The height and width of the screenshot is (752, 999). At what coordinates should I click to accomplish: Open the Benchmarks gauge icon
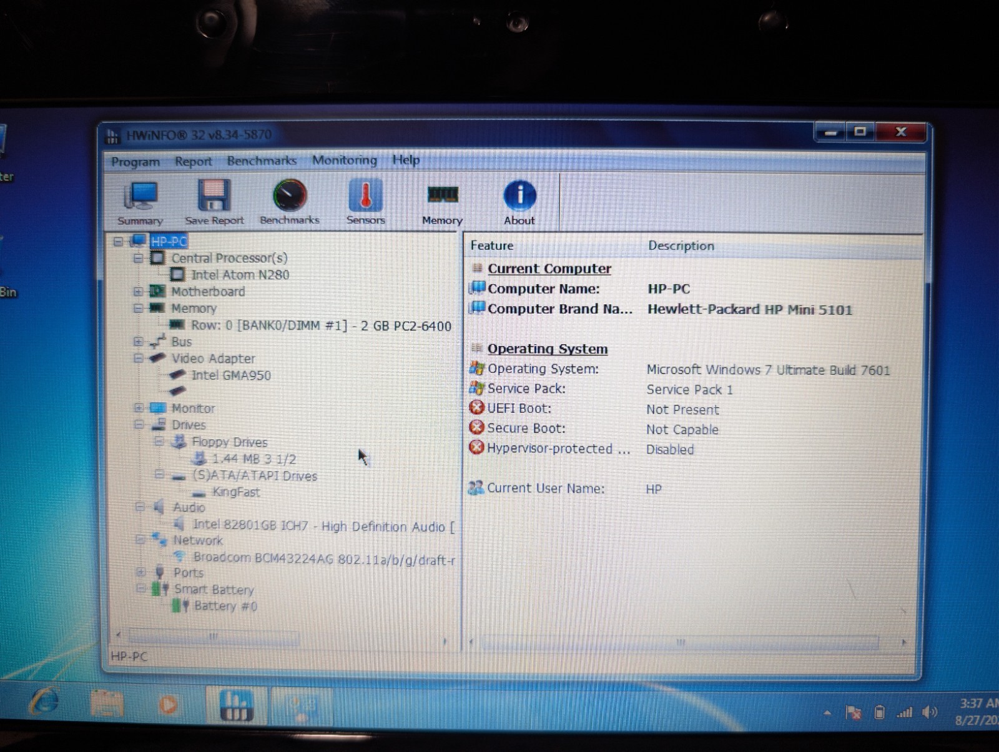tap(290, 202)
